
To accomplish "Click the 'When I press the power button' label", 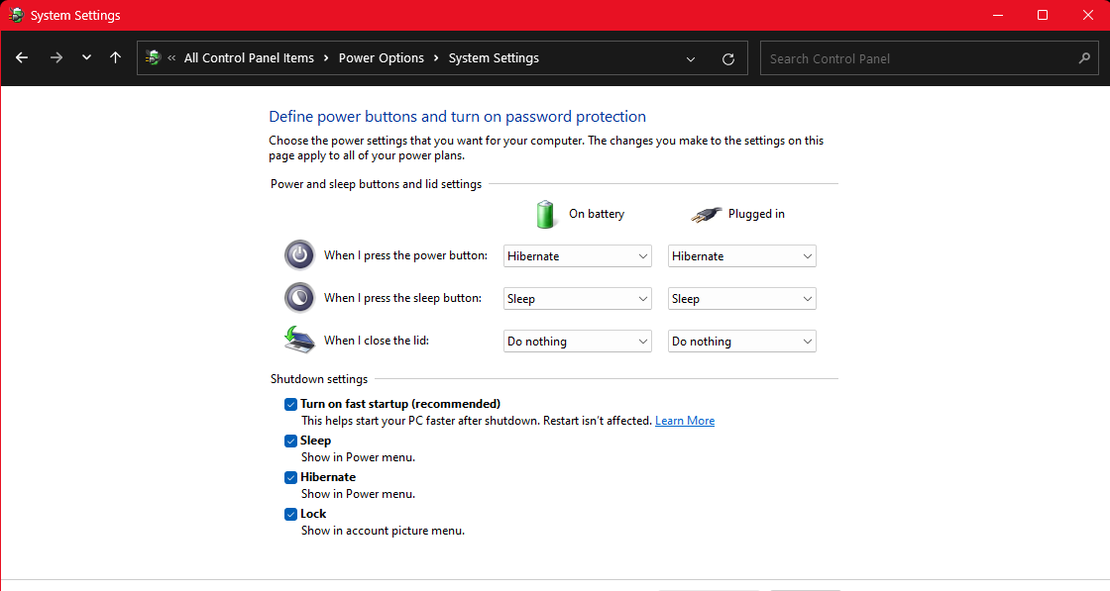I will (x=405, y=255).
